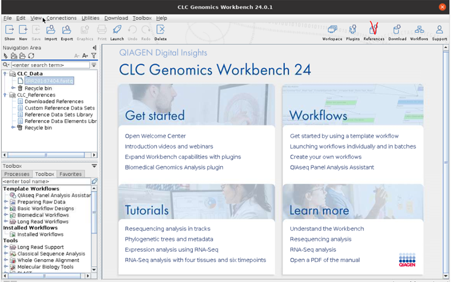Expand the Long Read Workflows folder
Screen dimensions: 451x282
tap(5, 222)
